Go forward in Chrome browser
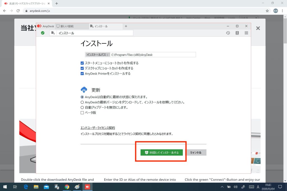287x191 pixels. coord(11,11)
